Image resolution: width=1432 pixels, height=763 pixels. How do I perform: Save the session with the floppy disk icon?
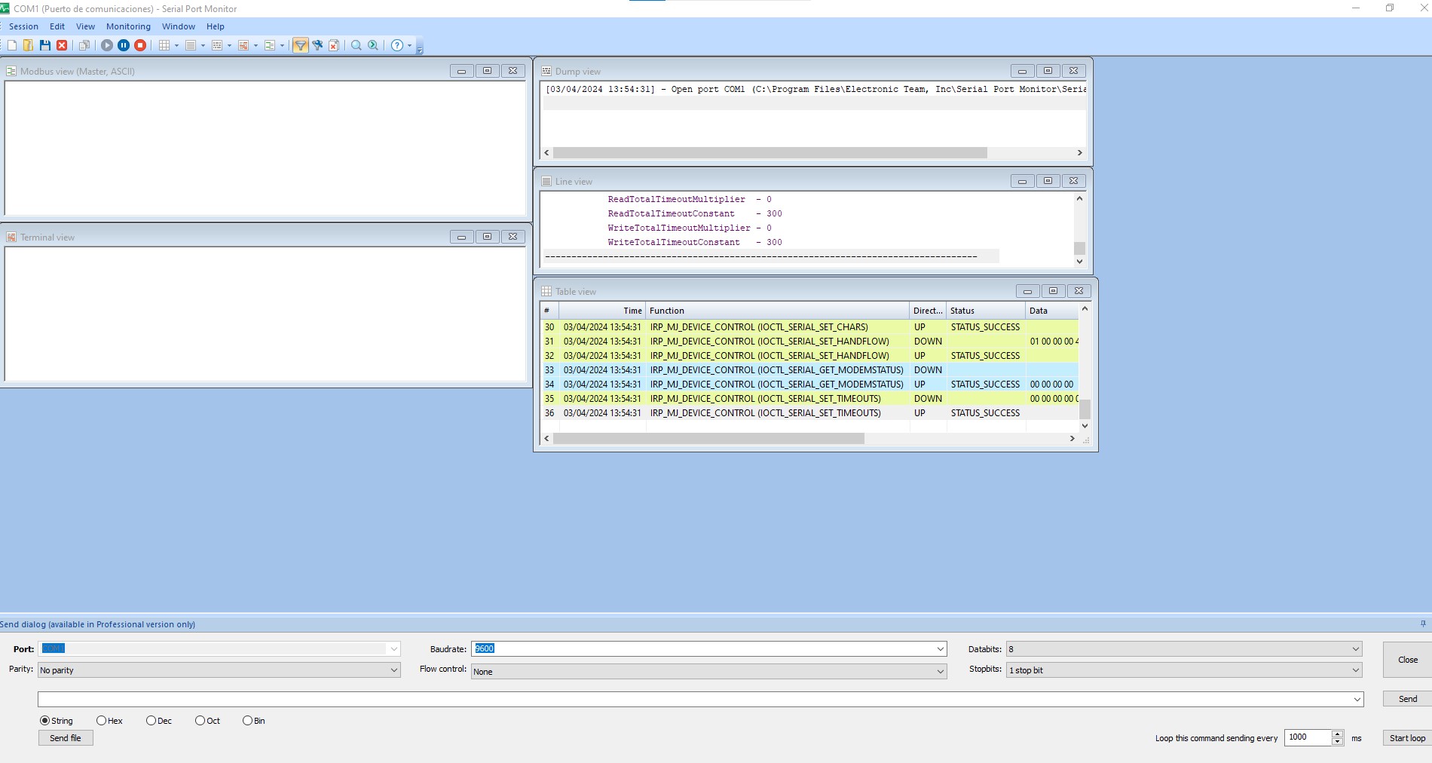click(45, 45)
